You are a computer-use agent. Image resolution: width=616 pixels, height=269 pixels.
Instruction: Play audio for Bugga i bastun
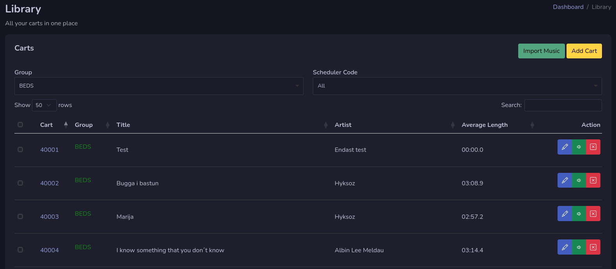(x=579, y=180)
